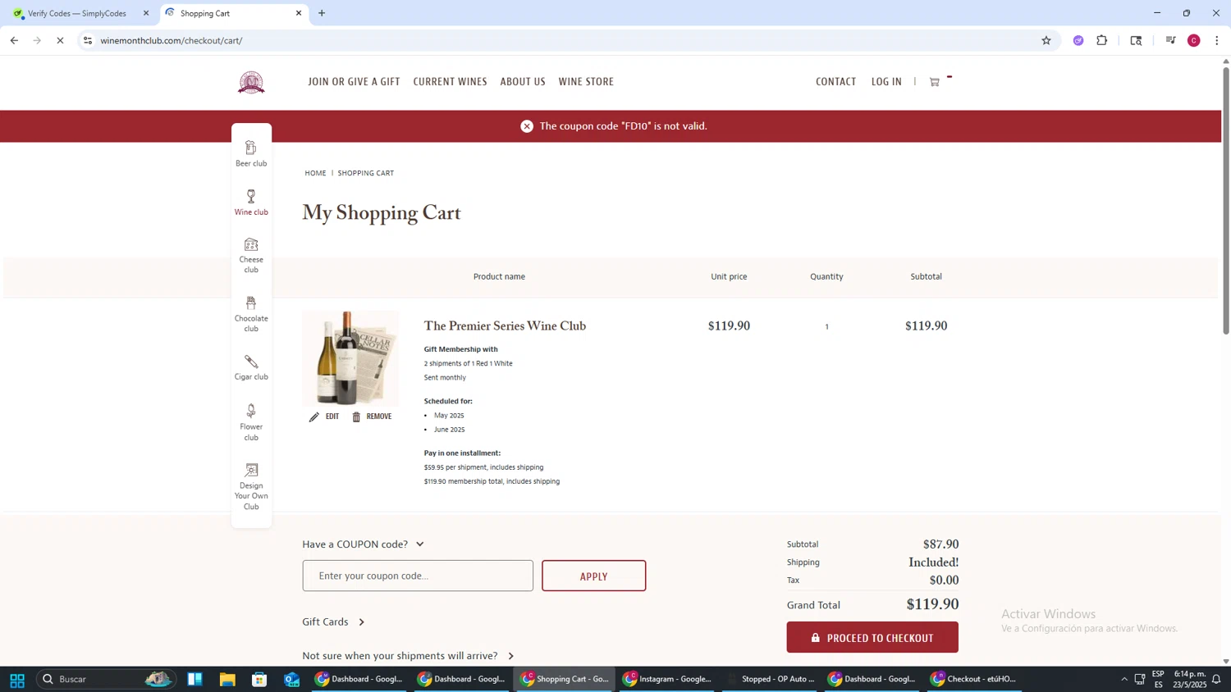1231x692 pixels.
Task: Open File Explorer from the taskbar
Action: tap(227, 680)
